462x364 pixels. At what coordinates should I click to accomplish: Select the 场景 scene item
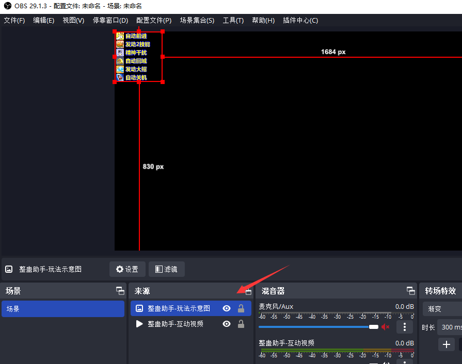(63, 309)
